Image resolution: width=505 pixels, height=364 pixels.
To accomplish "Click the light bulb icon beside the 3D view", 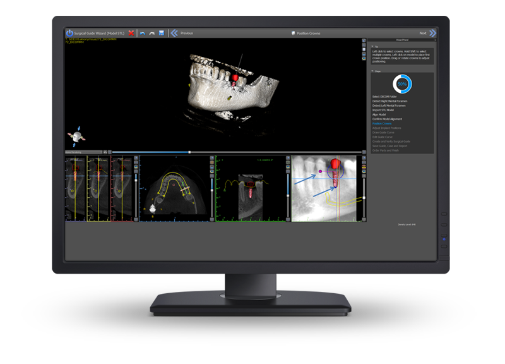I will tap(364, 49).
